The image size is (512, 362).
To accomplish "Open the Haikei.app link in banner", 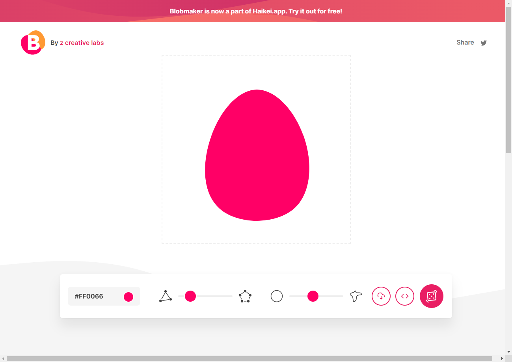I will click(269, 11).
